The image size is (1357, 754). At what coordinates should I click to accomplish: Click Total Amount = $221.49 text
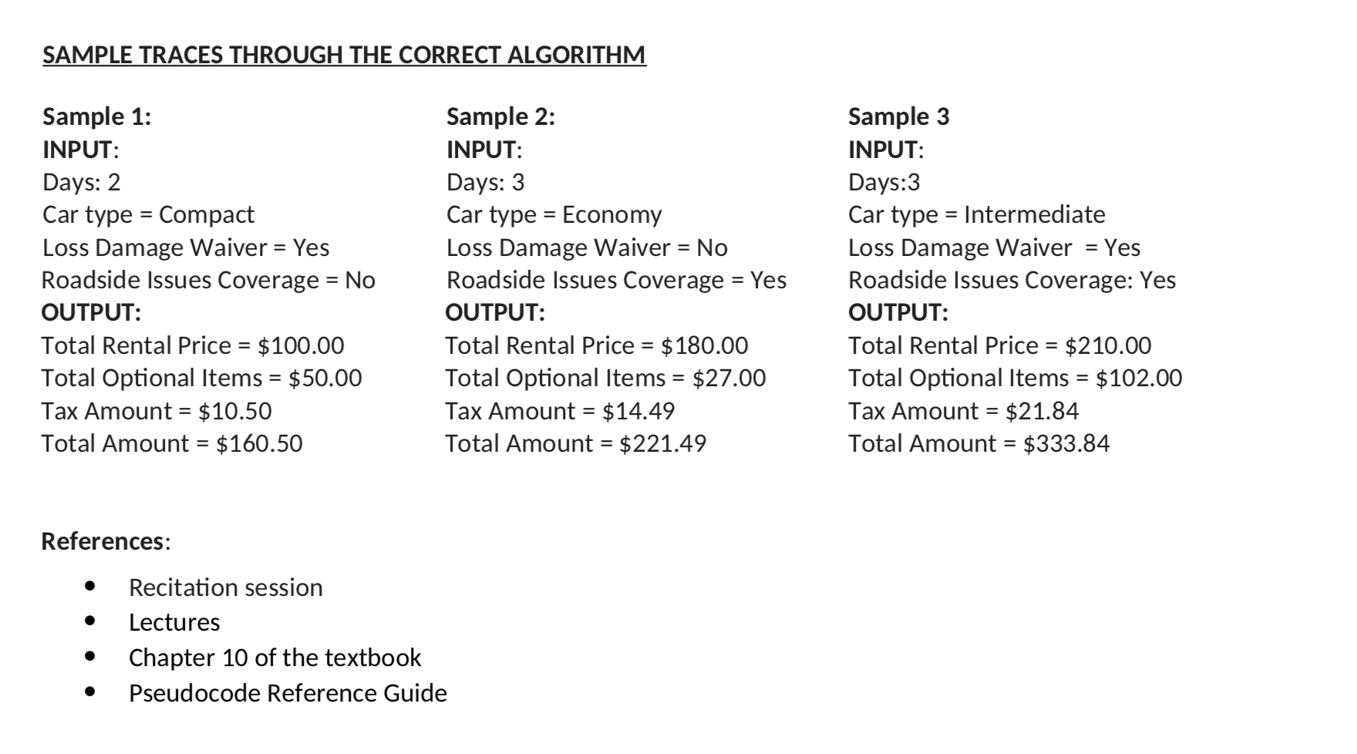pyautogui.click(x=576, y=443)
